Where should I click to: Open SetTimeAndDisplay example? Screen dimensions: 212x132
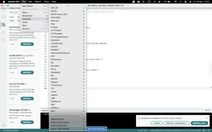[x=96, y=129]
